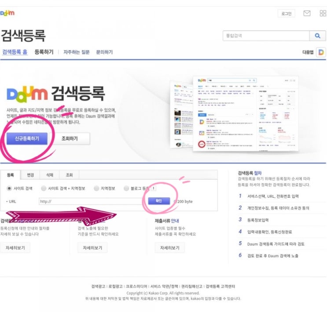
Task: Open the mail envelope icon
Action: 307,13
